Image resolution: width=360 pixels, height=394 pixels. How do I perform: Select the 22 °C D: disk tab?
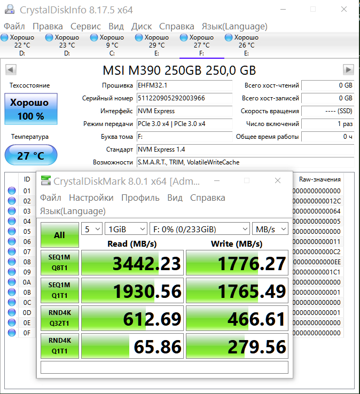coord(22,45)
